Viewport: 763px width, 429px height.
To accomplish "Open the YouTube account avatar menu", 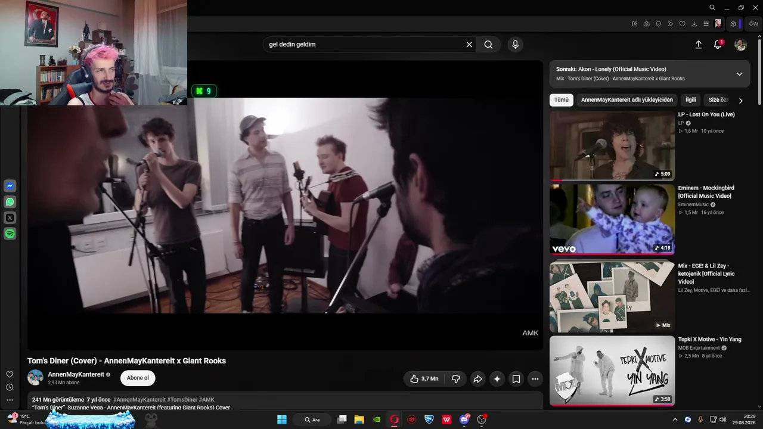I will click(x=740, y=45).
